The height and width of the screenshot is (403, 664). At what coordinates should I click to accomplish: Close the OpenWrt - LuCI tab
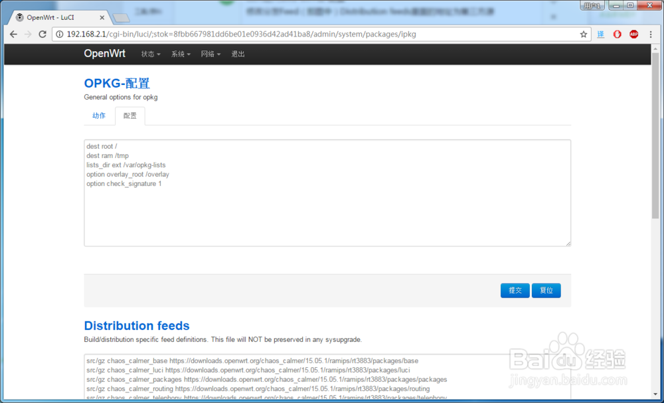pyautogui.click(x=102, y=18)
